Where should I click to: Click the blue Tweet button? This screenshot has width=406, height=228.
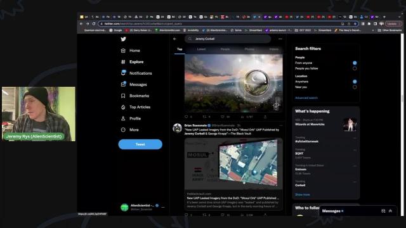[x=140, y=144]
